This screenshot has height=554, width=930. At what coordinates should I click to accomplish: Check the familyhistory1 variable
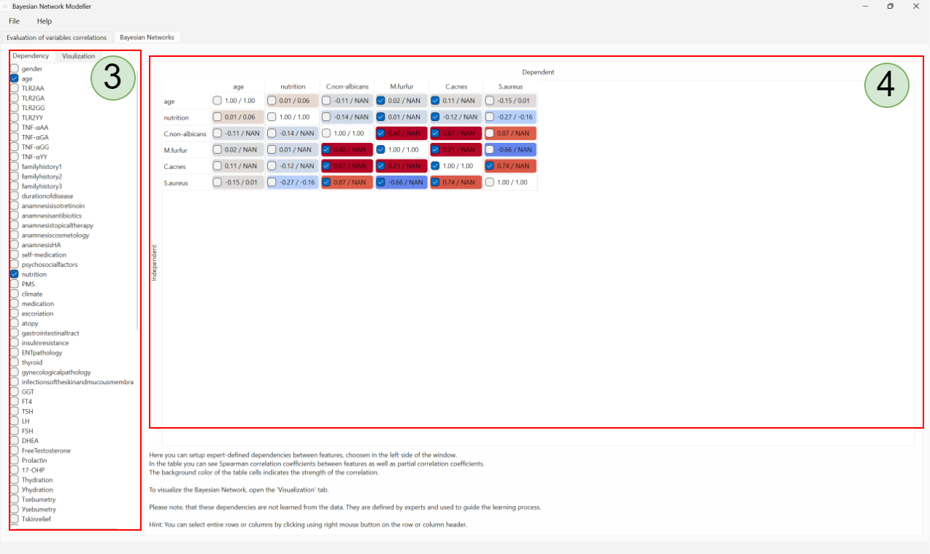tap(13, 166)
